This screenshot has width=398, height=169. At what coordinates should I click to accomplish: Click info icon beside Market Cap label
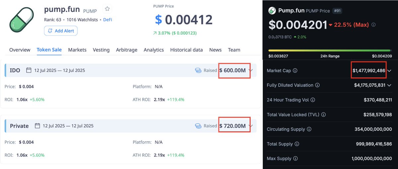295,71
